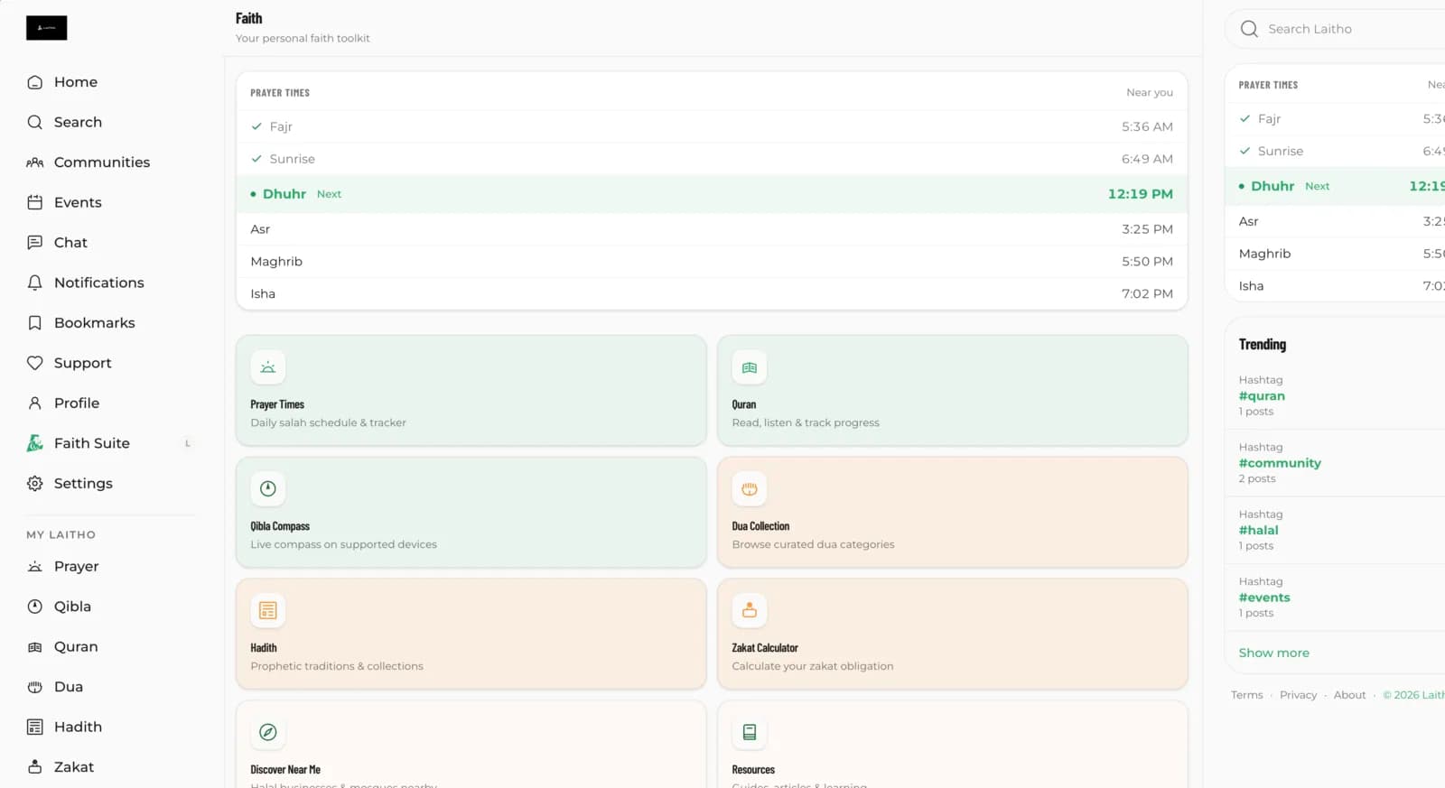Click the Quran card book icon
Screen dimensions: 1445x788
pyautogui.click(x=750, y=367)
